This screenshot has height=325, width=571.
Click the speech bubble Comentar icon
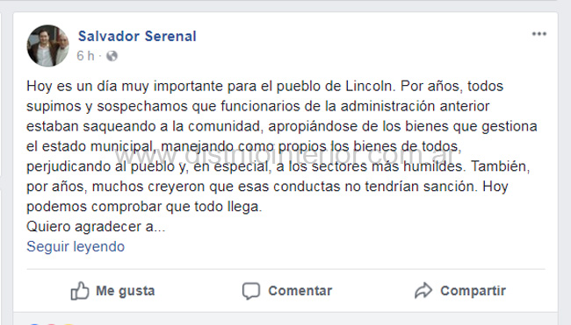251,291
